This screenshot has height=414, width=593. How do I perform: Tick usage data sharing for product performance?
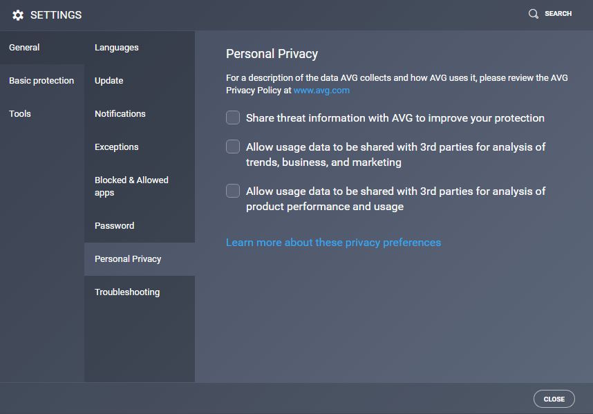point(233,191)
